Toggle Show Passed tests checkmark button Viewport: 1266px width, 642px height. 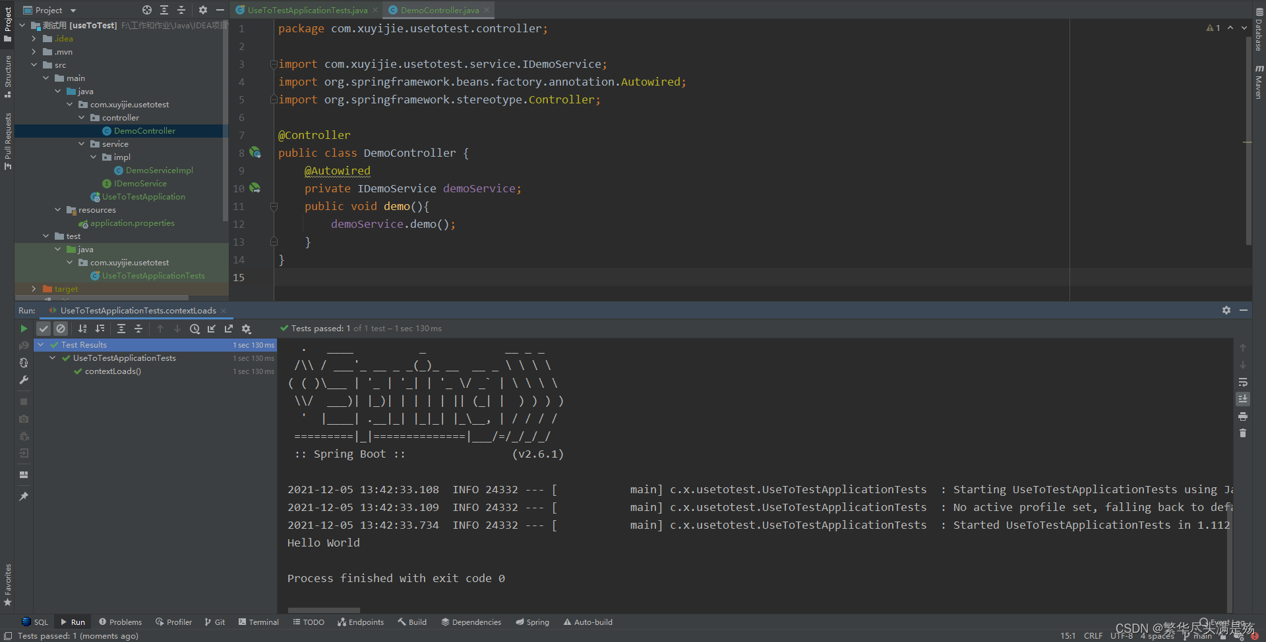tap(44, 329)
